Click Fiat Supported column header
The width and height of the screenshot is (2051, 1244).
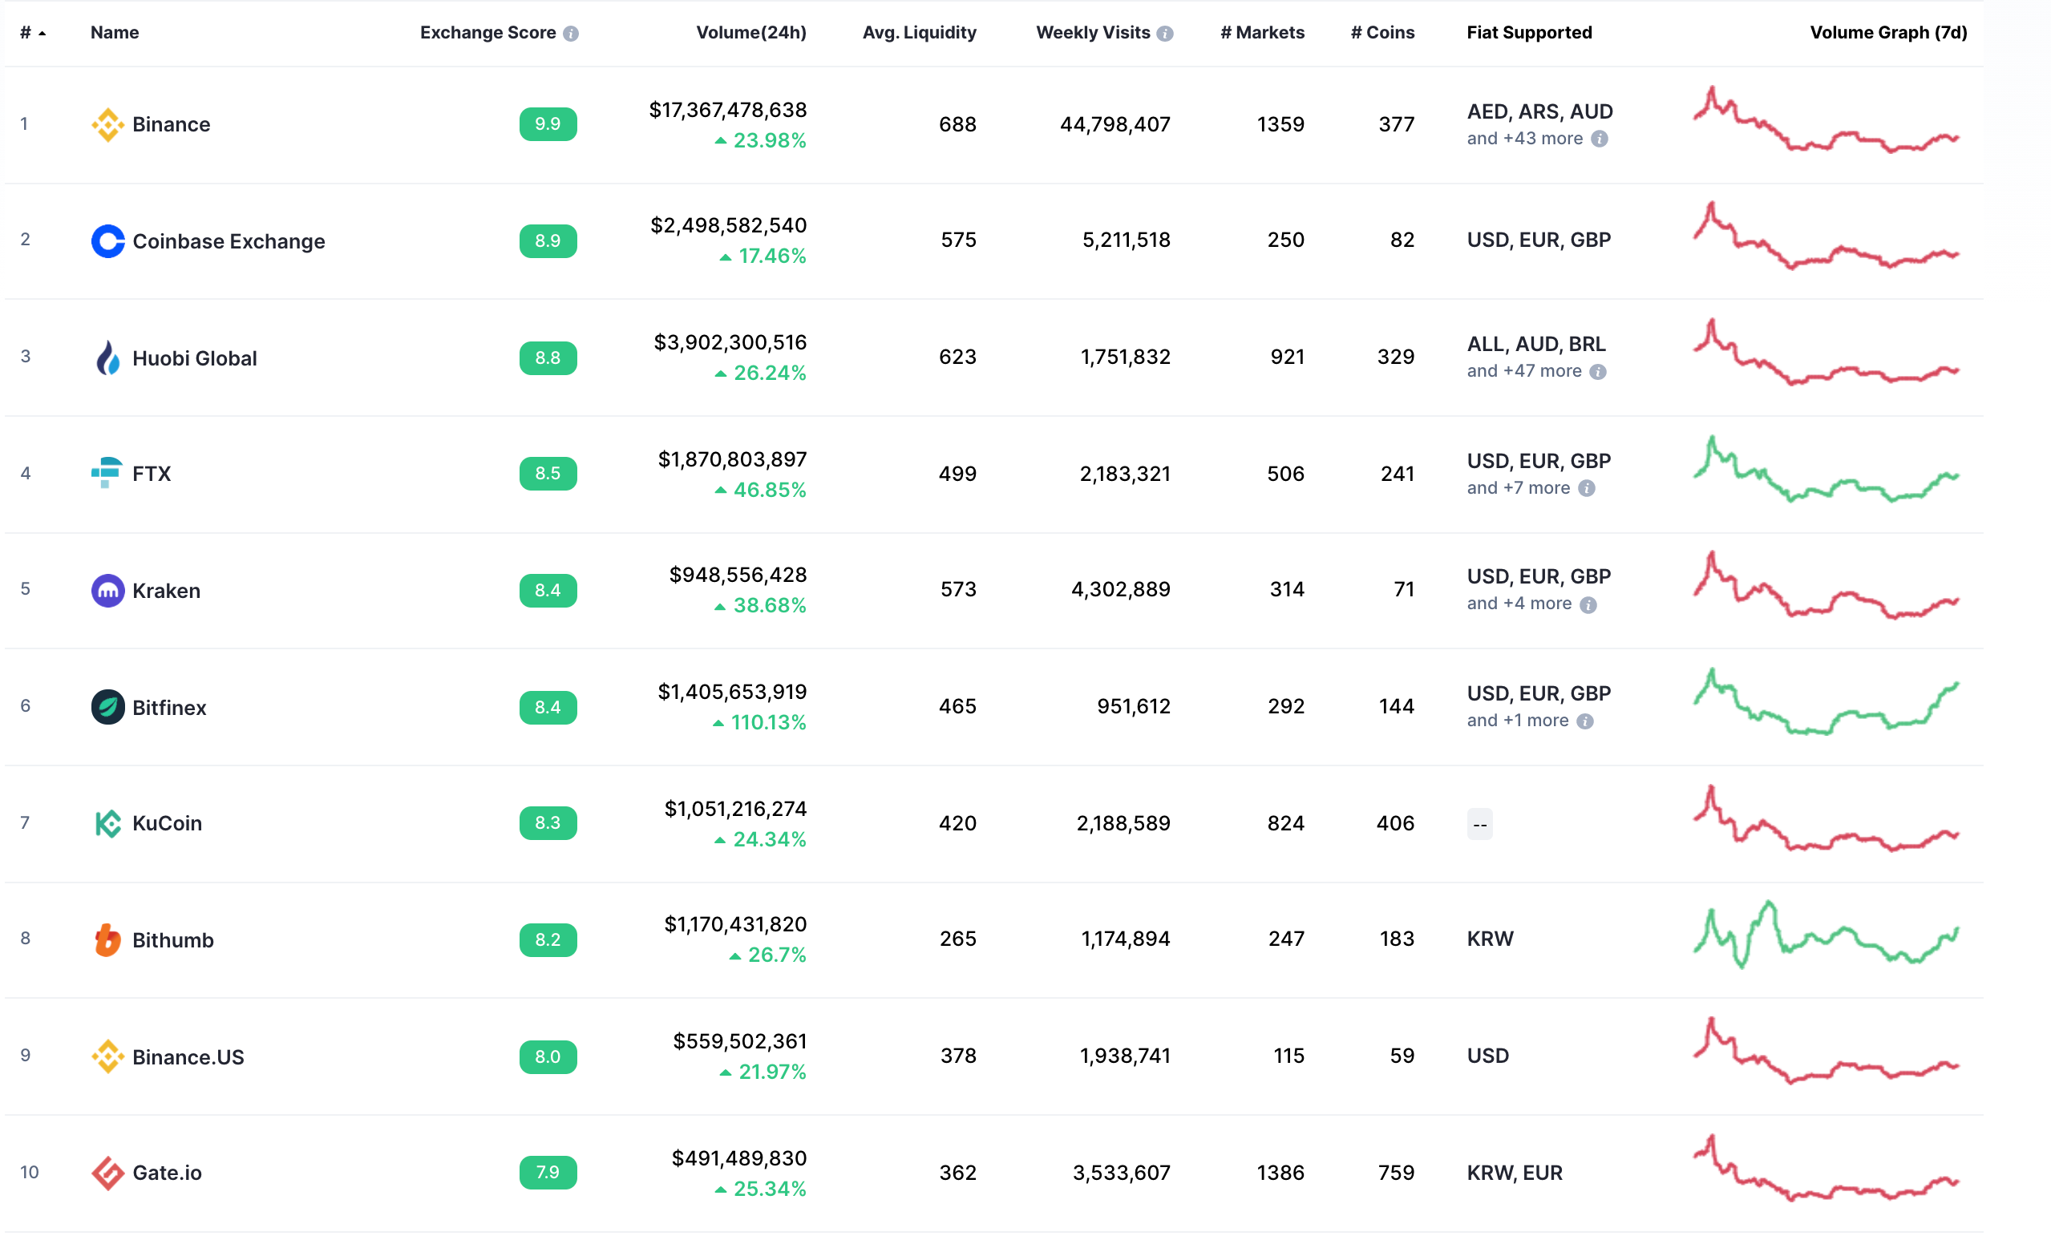point(1529,32)
